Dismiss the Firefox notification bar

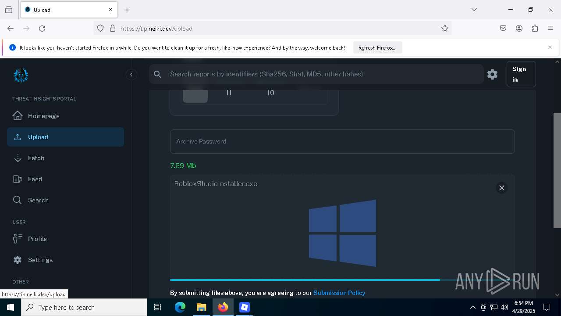click(x=550, y=47)
